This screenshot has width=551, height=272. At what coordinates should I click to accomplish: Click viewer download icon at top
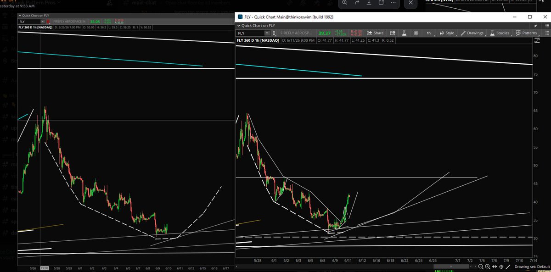[369, 3]
